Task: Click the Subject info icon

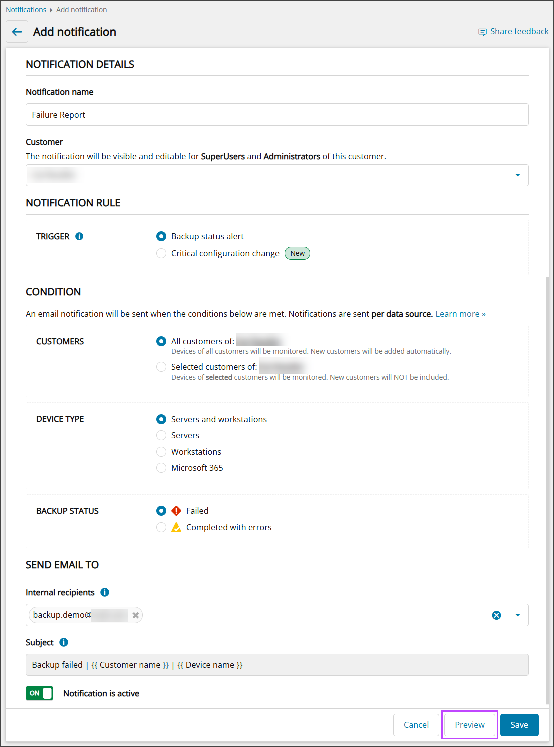Action: [64, 642]
